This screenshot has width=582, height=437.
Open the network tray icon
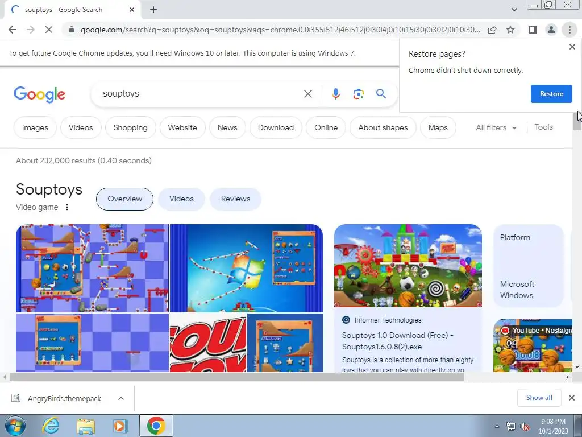(x=511, y=427)
